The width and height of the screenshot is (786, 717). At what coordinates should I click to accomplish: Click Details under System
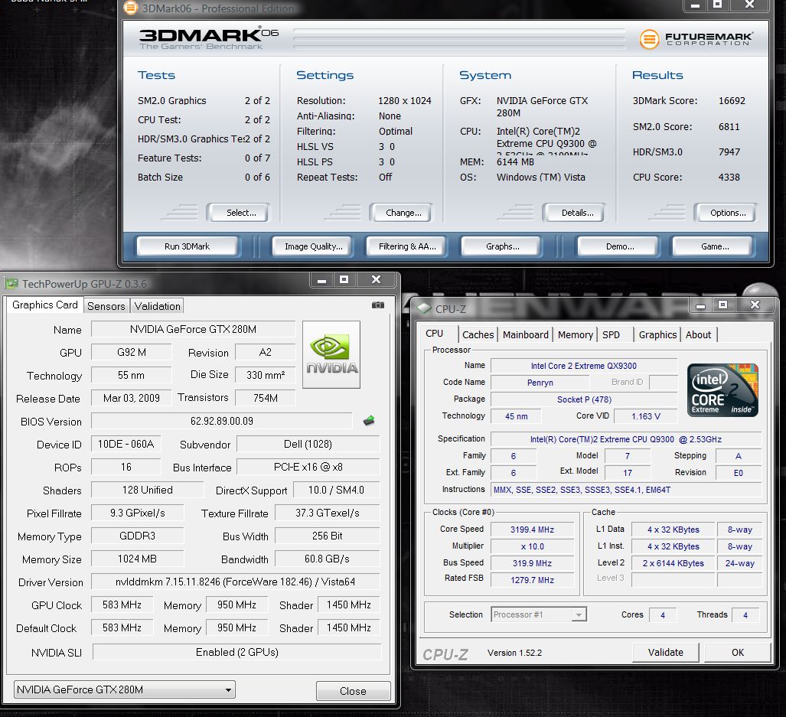coord(575,213)
